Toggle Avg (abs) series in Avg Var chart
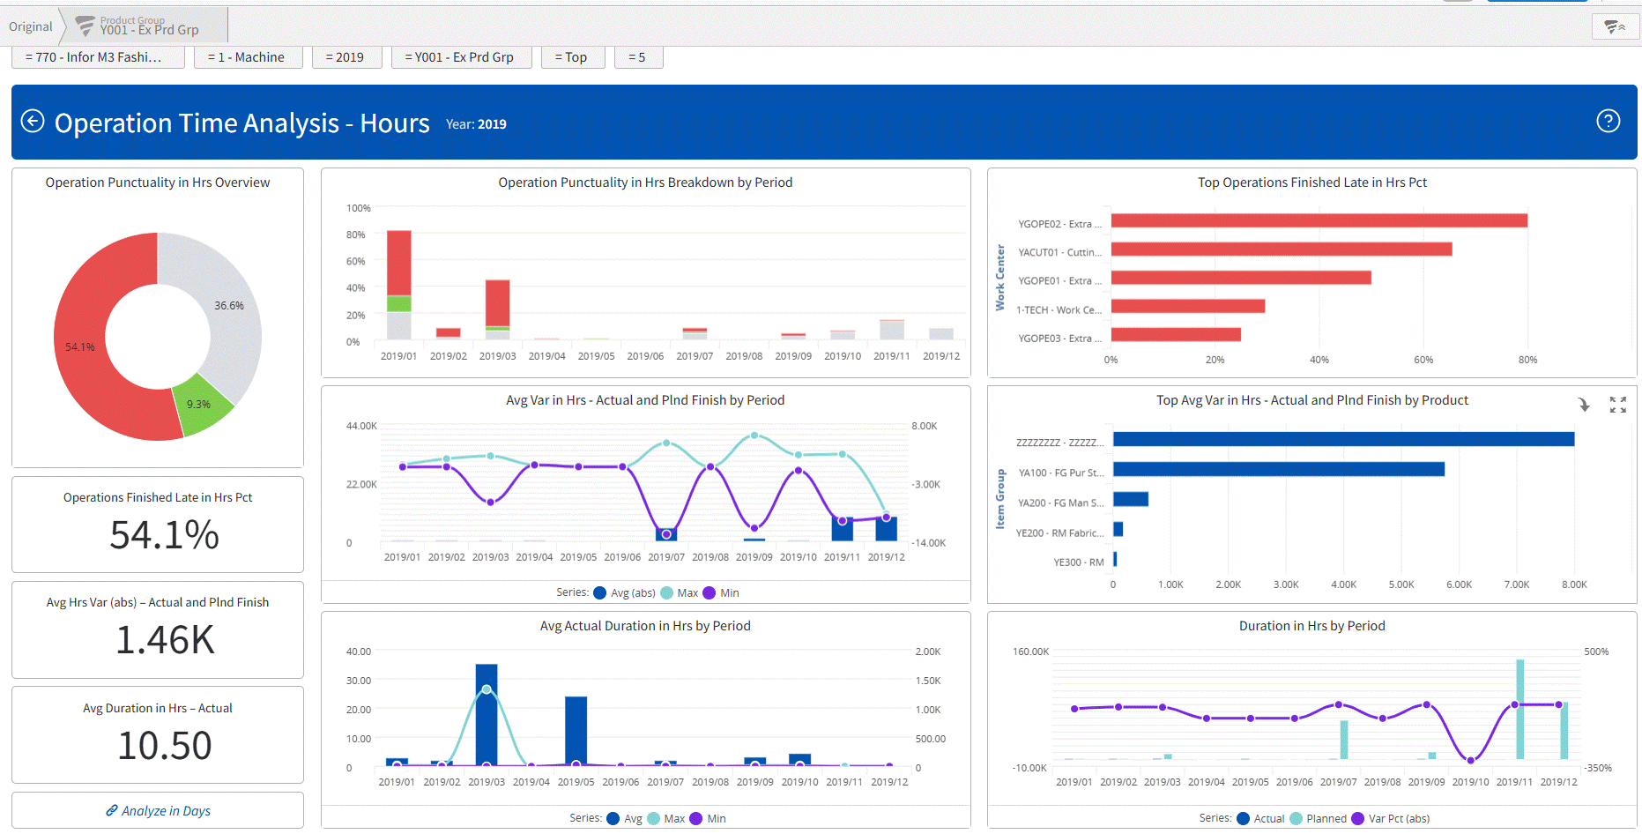 (x=600, y=593)
